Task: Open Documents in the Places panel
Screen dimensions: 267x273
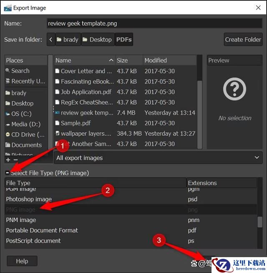Action: (x=26, y=145)
